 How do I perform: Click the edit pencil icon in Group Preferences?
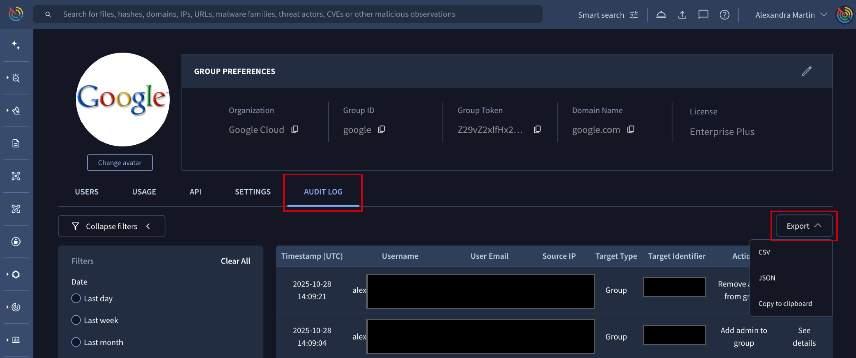(806, 71)
